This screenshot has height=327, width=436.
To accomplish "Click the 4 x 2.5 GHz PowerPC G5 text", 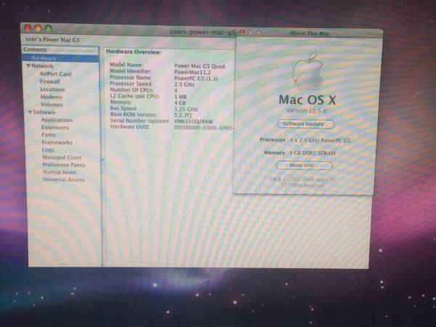I will pos(320,140).
